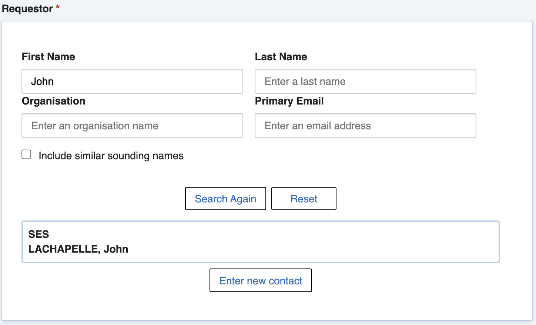Select the Organisation name input
This screenshot has width=536, height=325.
coord(132,126)
